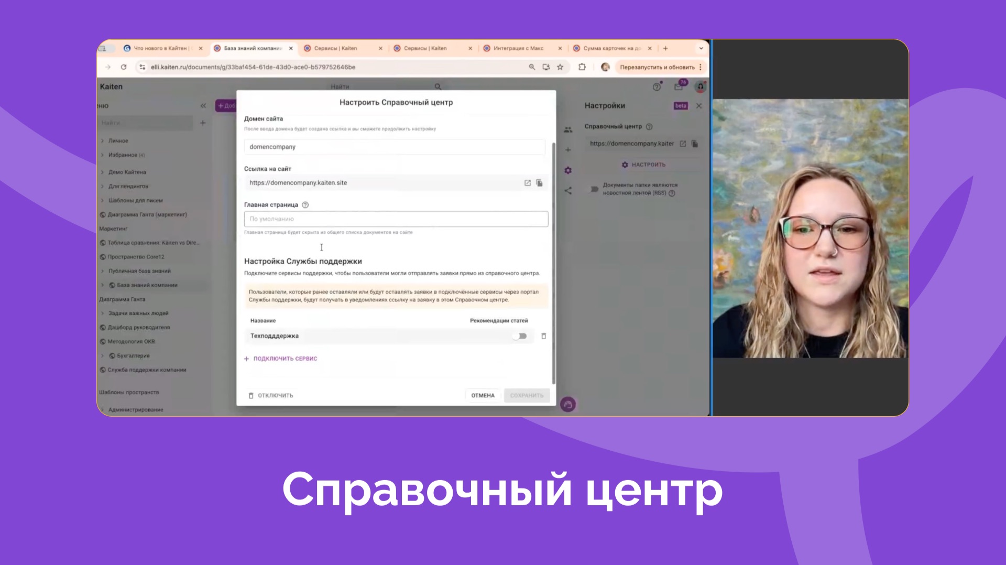This screenshot has height=565, width=1006.
Task: Copy help-center URL in Настройки panel
Action: click(695, 144)
